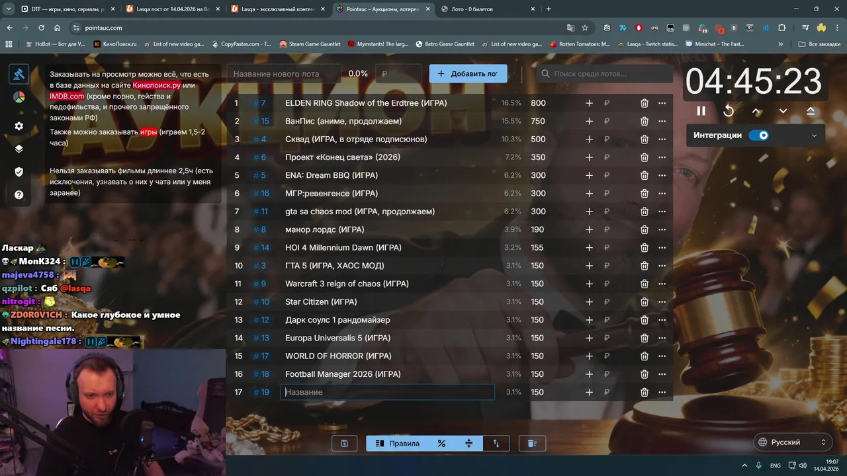Viewport: 847px width, 476px height.
Task: Delete gta sa chaos mod lot
Action: pos(644,212)
